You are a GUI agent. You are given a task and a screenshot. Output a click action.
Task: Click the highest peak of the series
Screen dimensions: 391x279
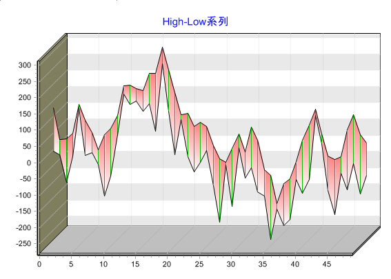click(162, 48)
